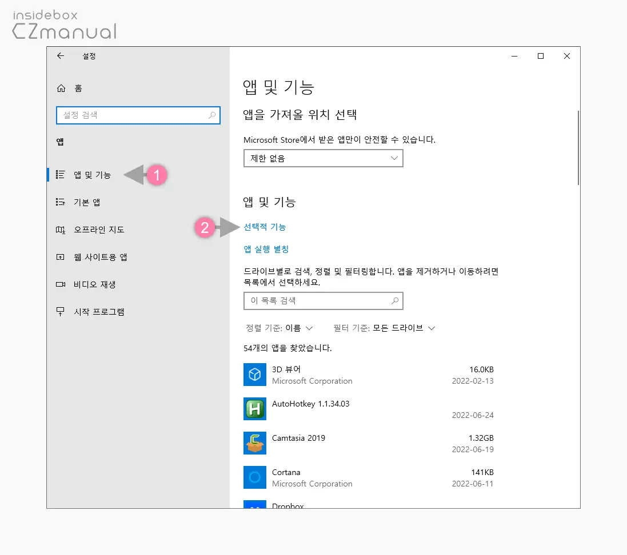Viewport: 627px width, 555px height.
Task: Open 필터 기준: 모든 드라이브 dropdown
Action: pos(384,328)
